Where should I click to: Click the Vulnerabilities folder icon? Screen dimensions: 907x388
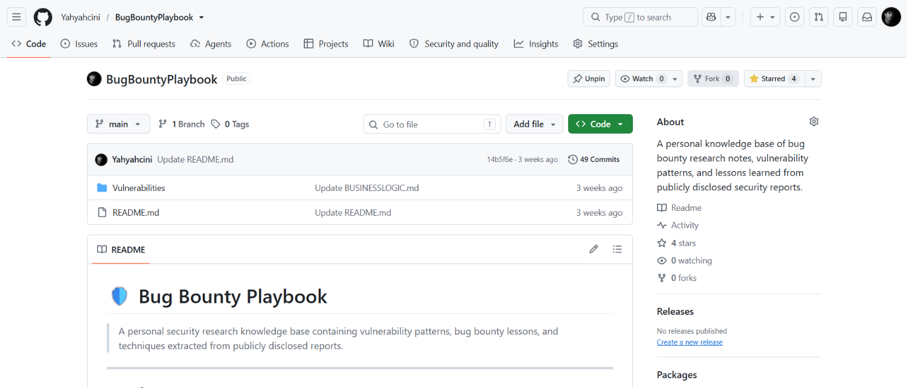point(102,188)
